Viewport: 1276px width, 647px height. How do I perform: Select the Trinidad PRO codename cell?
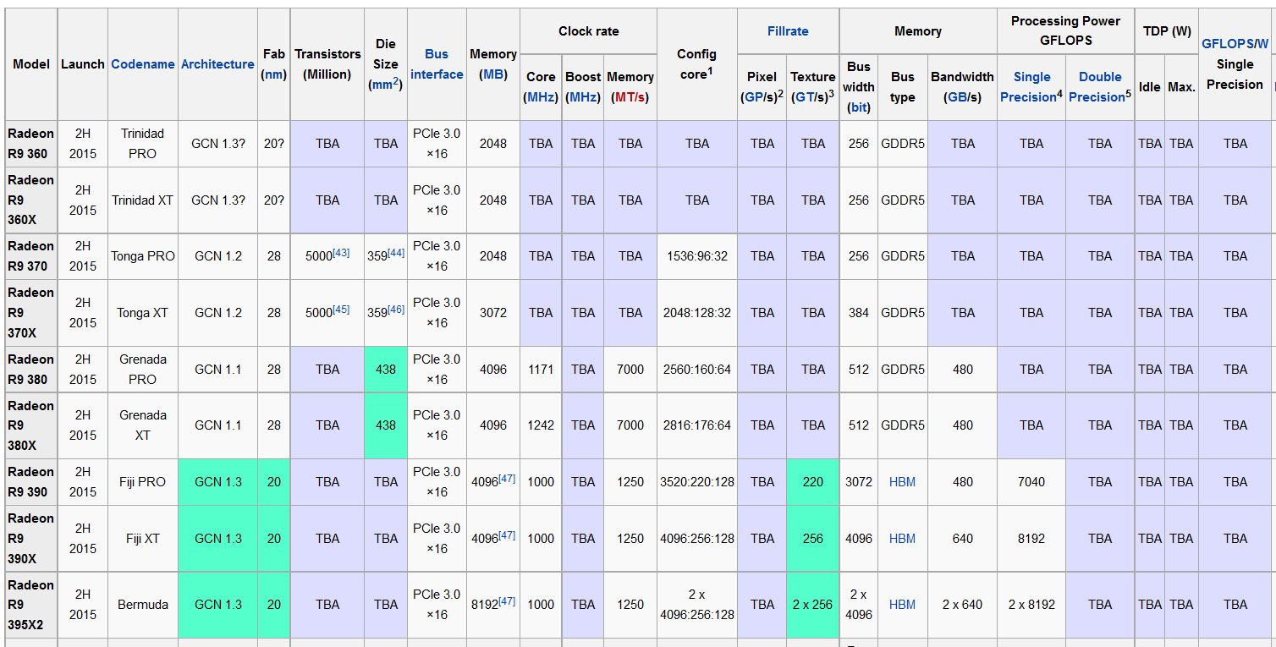pos(142,144)
